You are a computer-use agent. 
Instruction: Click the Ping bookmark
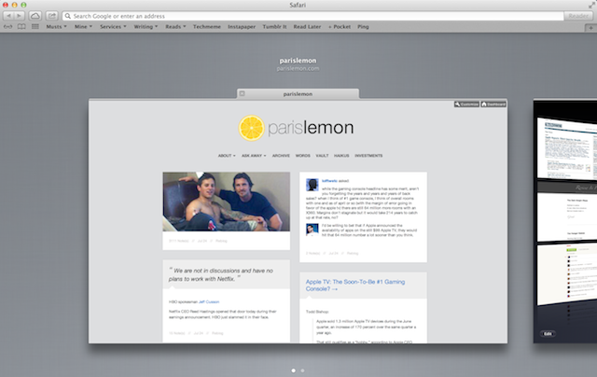[363, 27]
